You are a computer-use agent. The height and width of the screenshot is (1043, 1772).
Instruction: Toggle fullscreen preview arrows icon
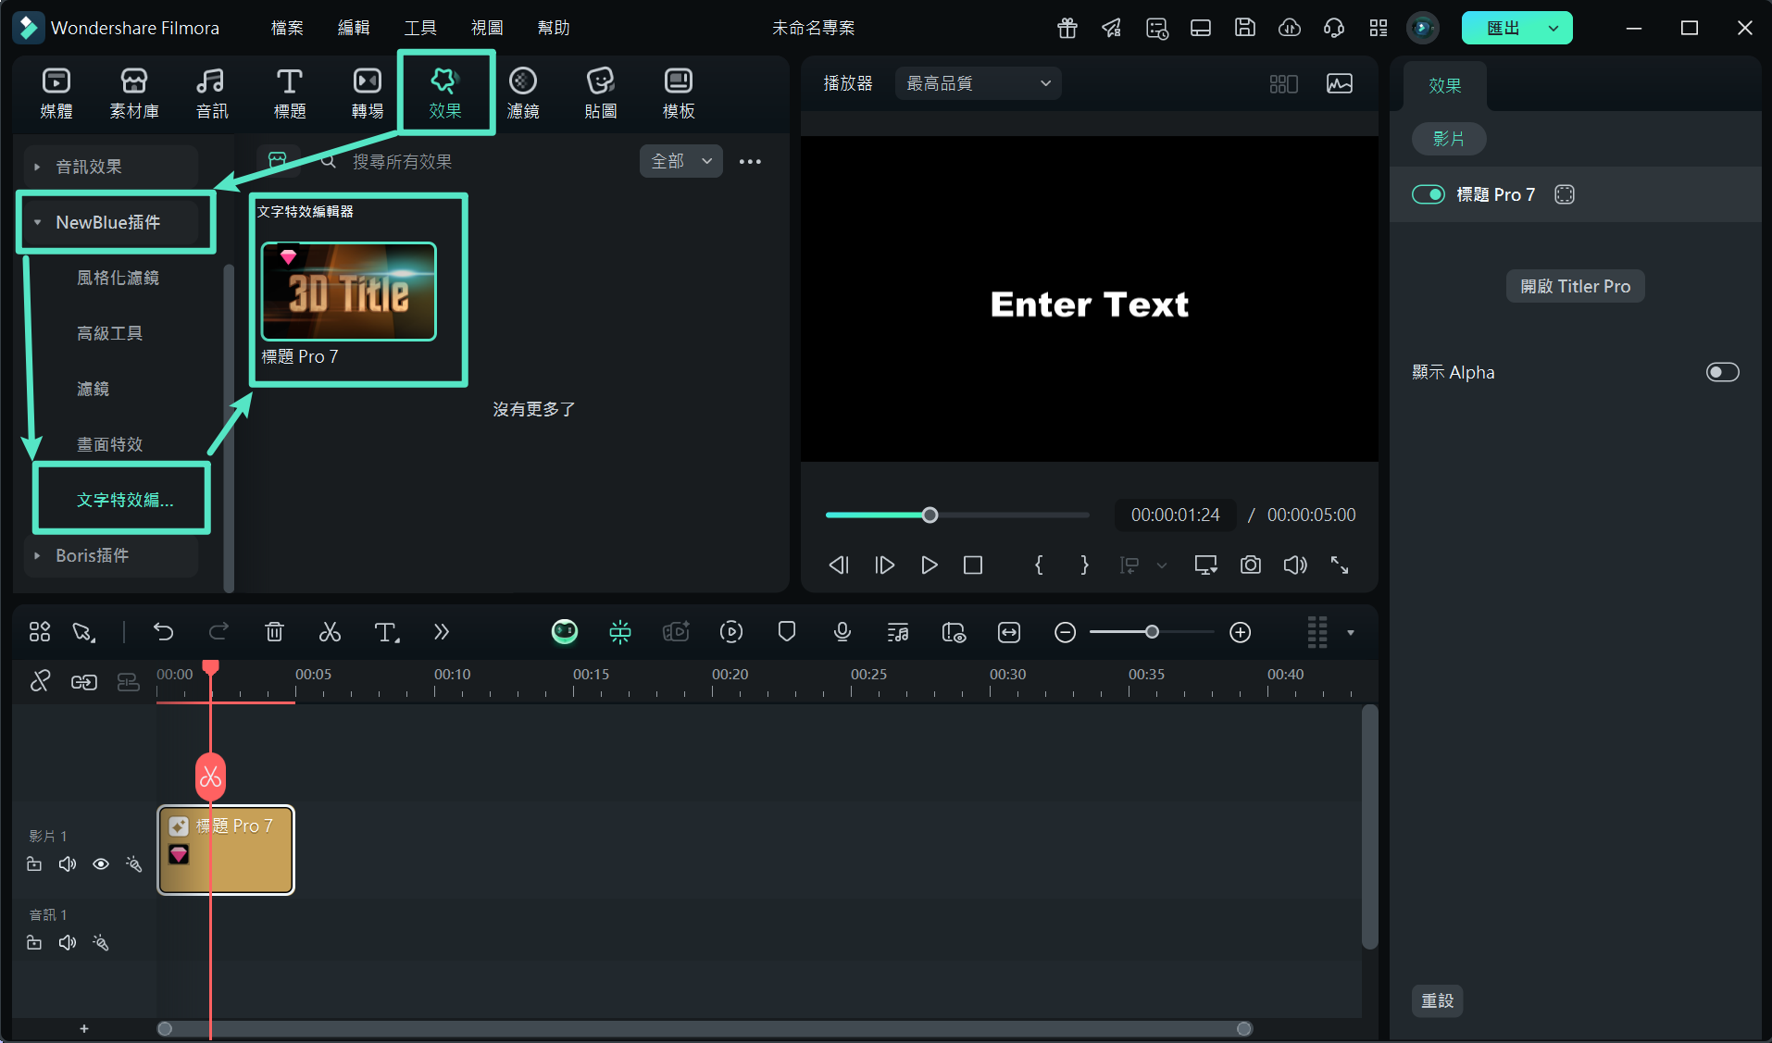(1339, 565)
